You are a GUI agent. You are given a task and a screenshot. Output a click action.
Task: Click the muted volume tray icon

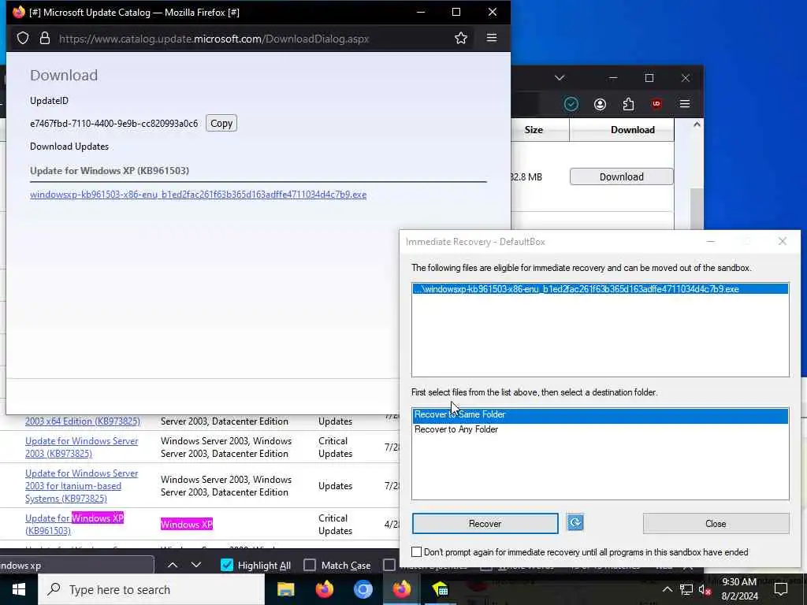pos(705,590)
